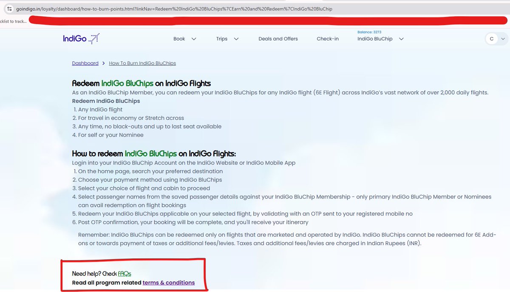Click 'Select passenger names' step text

[285, 201]
